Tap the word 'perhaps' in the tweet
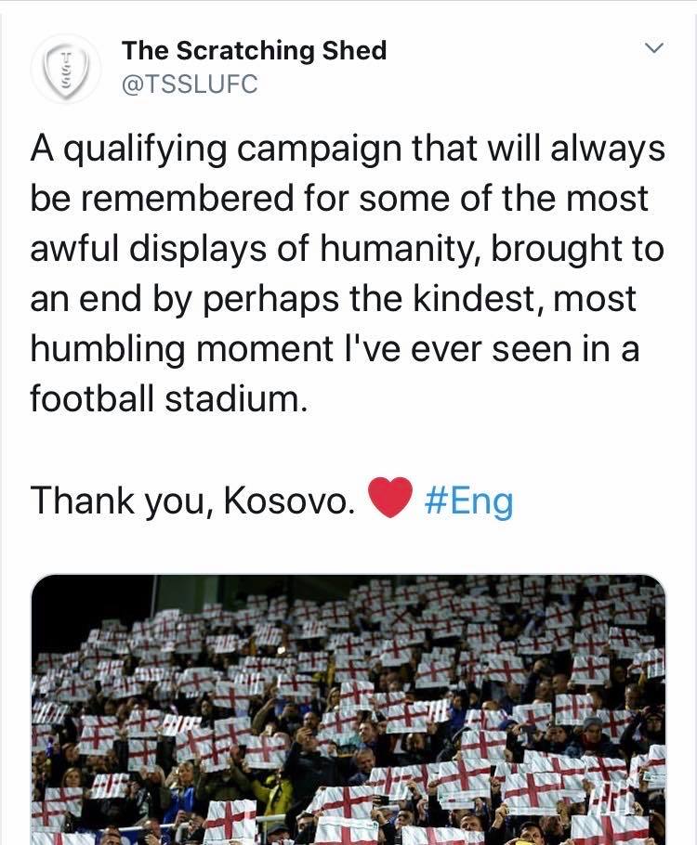697x845 pixels. point(271,301)
